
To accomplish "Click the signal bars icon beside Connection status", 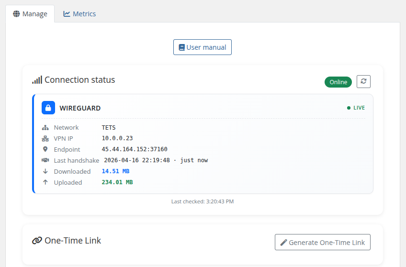I will point(37,80).
